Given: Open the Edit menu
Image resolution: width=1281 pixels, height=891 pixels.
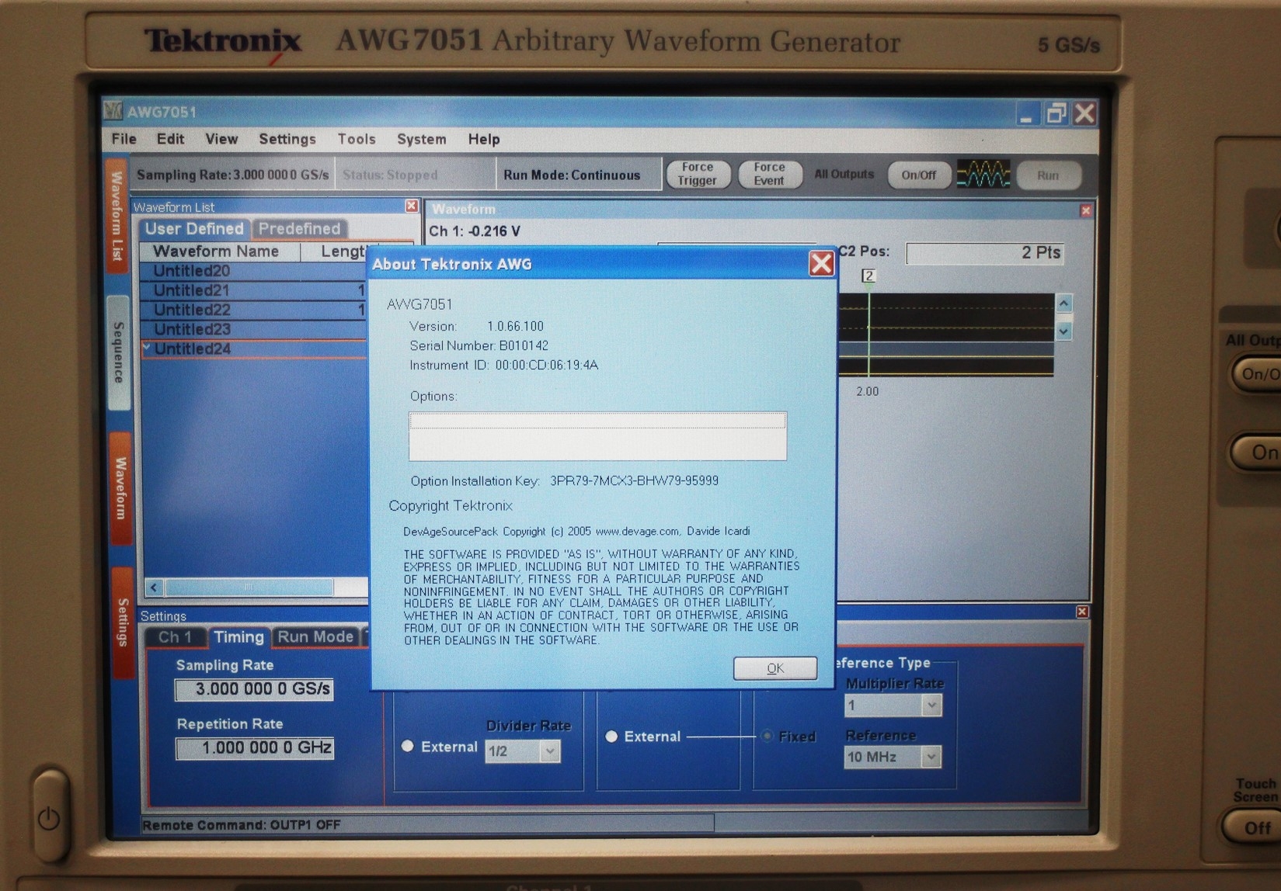Looking at the screenshot, I should [x=170, y=139].
